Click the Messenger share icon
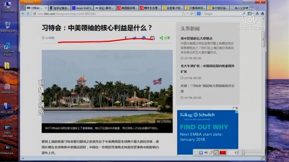289x162 pixels. coord(144,38)
